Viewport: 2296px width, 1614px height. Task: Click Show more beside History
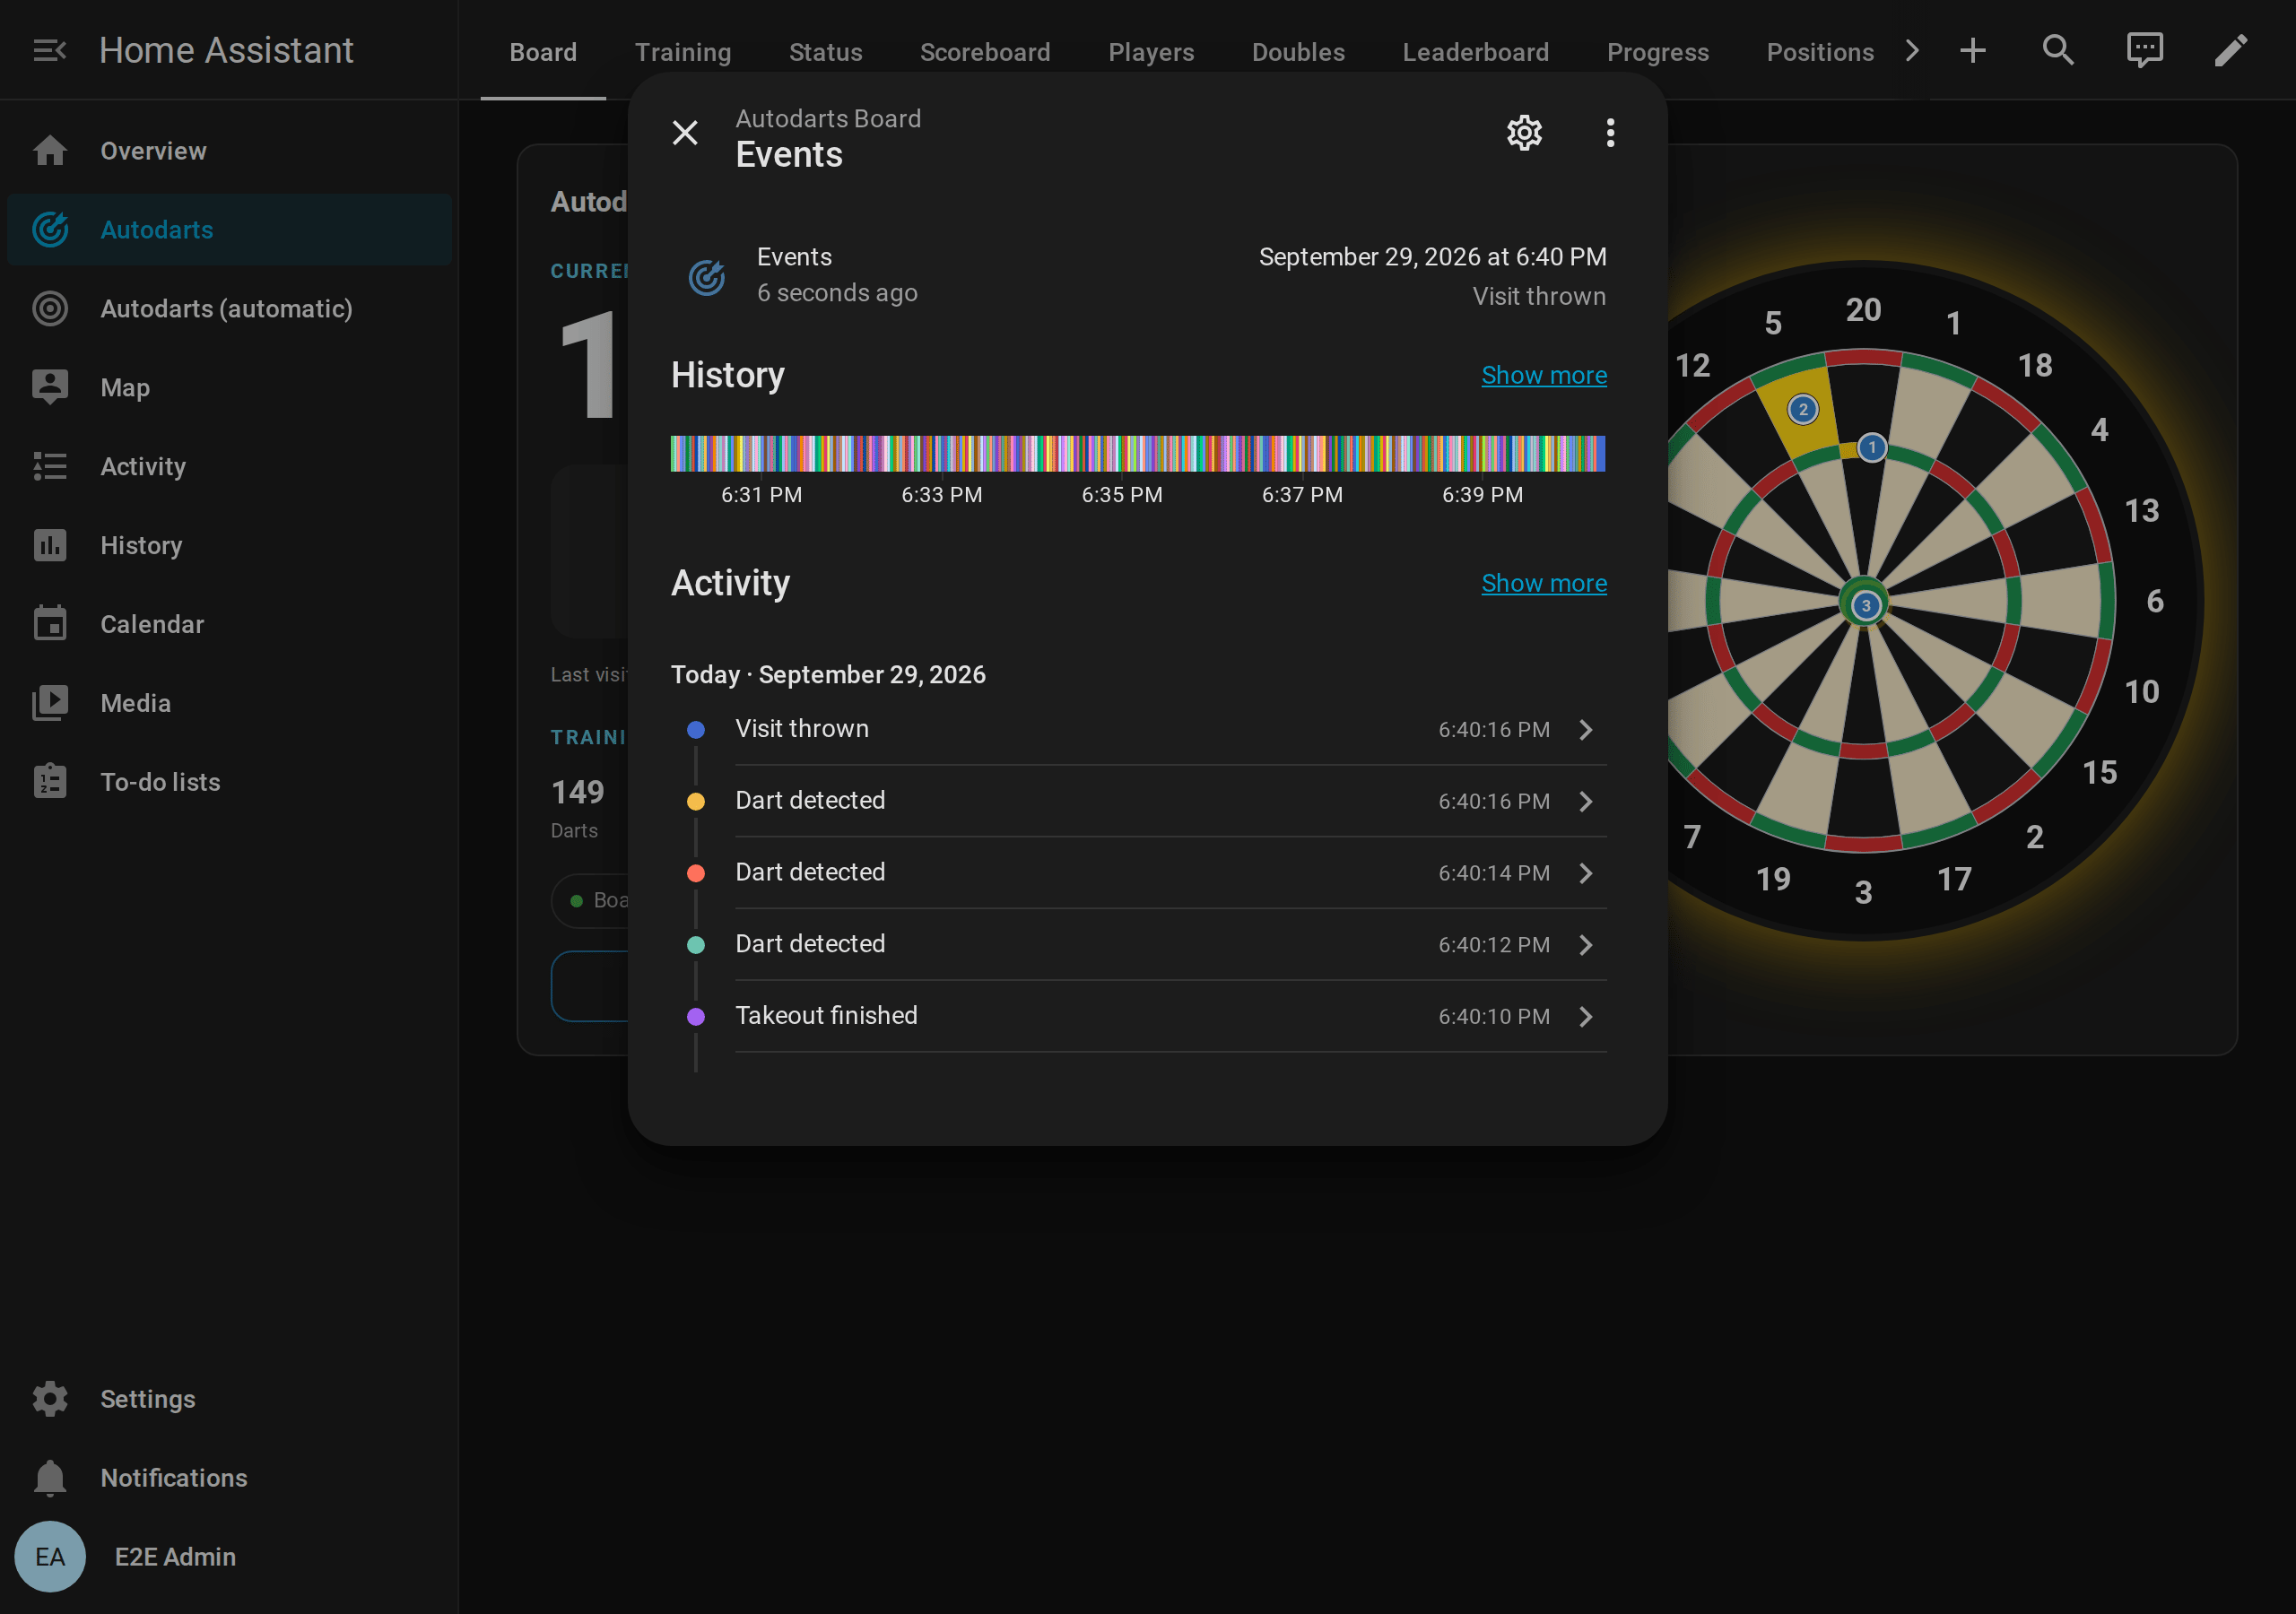[1544, 375]
